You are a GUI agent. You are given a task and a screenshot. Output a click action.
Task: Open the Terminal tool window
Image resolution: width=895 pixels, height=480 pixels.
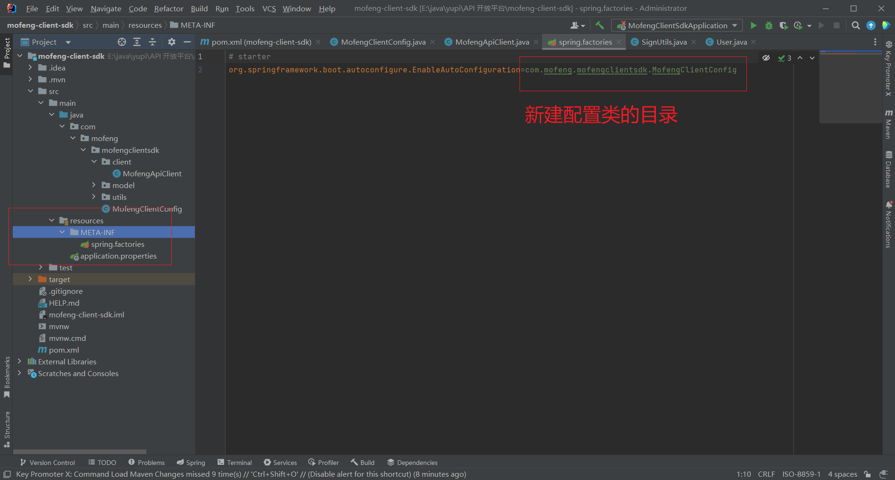click(234, 463)
